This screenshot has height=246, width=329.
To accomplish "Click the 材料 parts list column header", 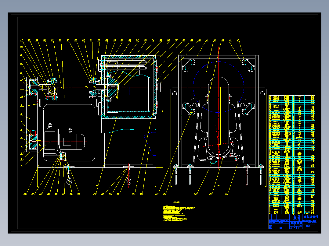I will point(299,212).
